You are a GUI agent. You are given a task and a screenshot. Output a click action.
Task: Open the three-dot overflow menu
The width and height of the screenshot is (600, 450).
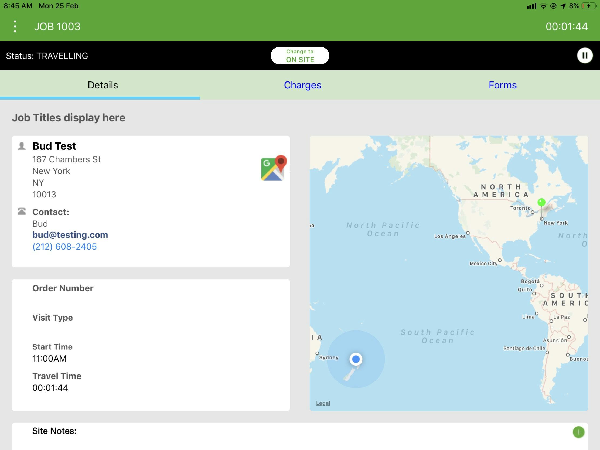click(15, 26)
